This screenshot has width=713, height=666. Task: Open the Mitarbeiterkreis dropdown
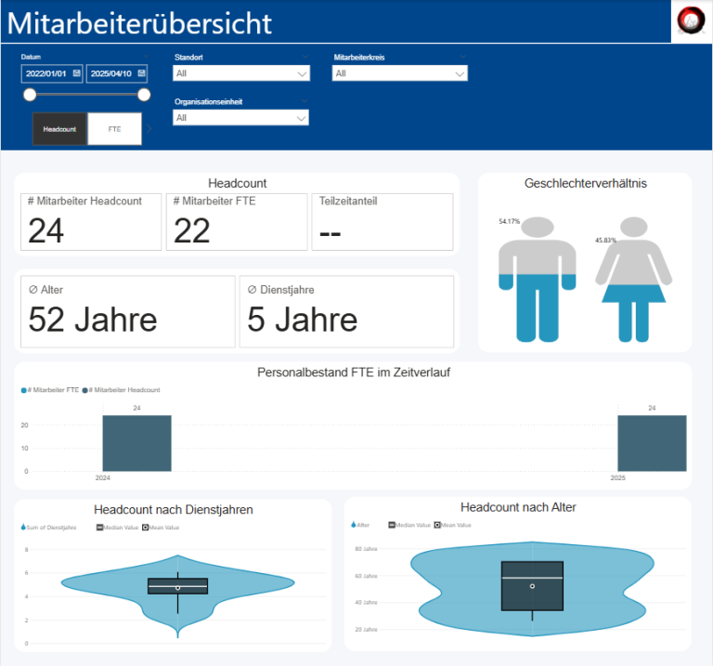460,73
